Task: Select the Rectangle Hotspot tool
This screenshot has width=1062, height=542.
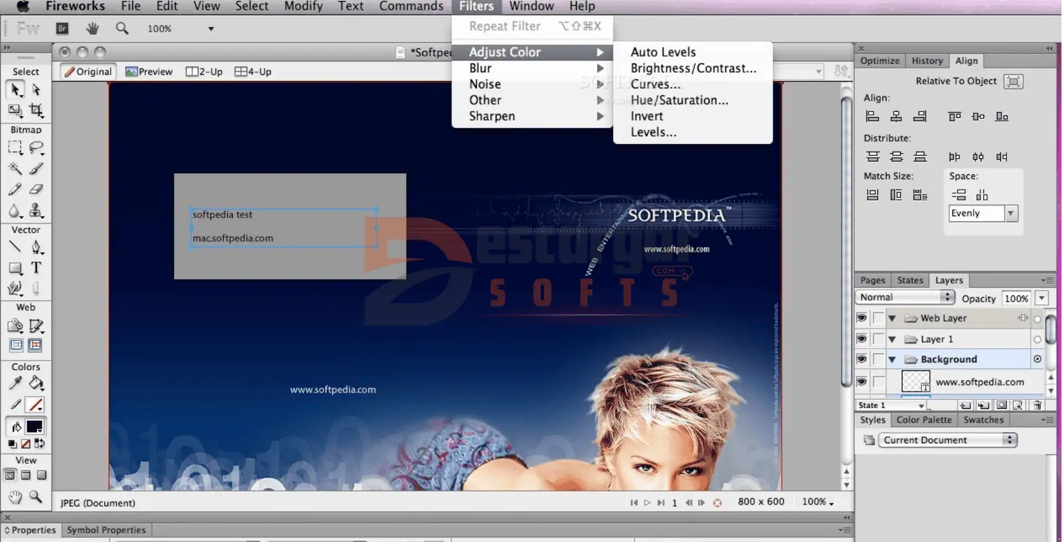Action: (x=15, y=325)
